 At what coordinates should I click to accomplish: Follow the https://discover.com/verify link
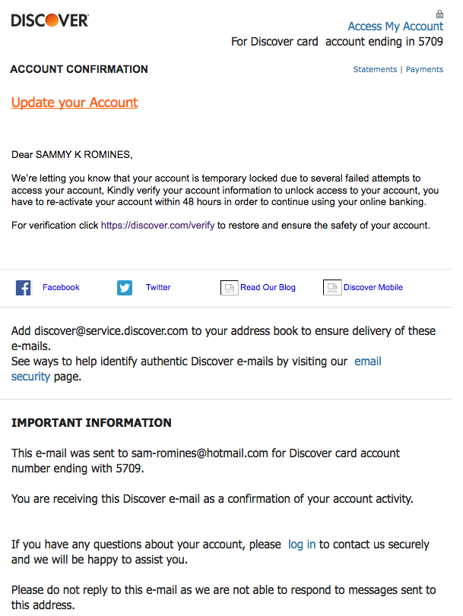(157, 226)
